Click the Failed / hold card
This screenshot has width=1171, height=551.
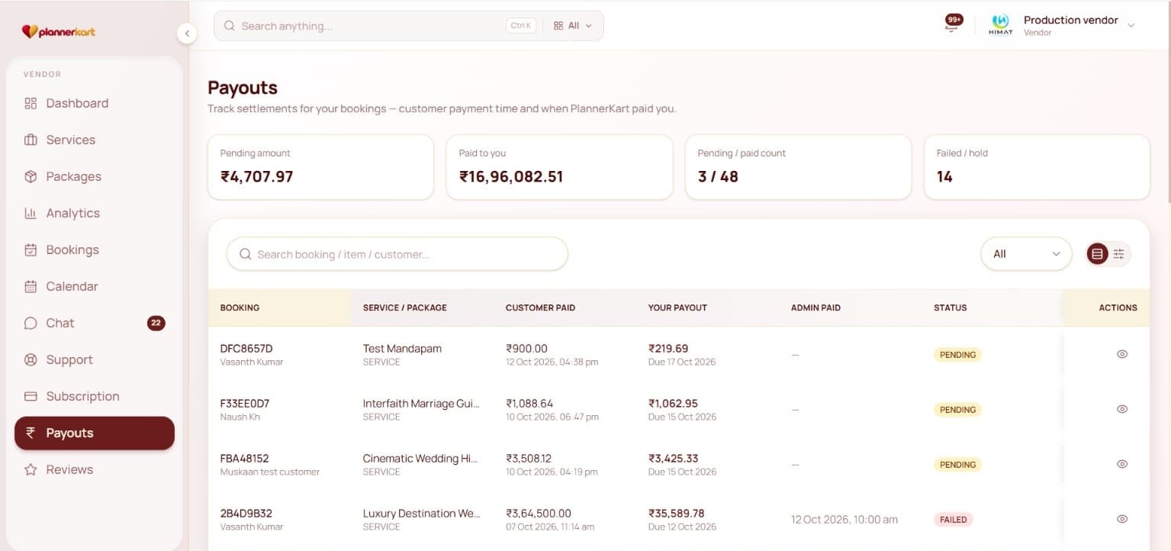(1037, 167)
